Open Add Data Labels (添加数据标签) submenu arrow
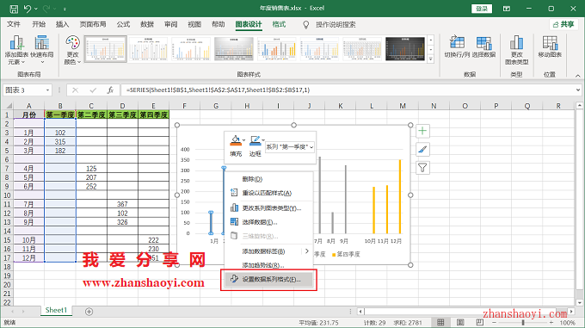Image resolution: width=585 pixels, height=328 pixels. click(x=306, y=251)
